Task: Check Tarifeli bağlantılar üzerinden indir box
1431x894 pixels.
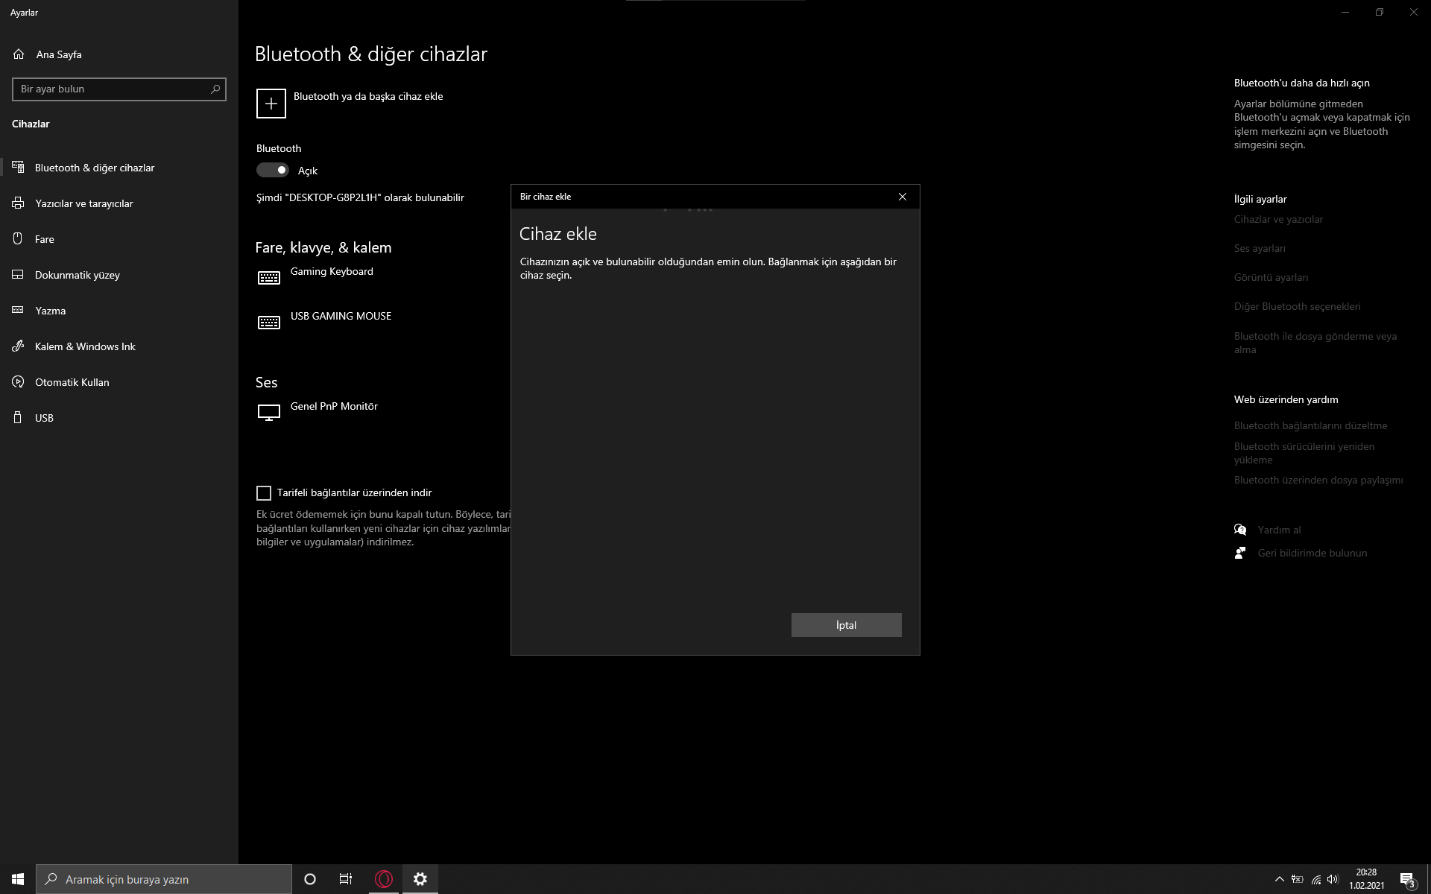Action: [x=264, y=492]
